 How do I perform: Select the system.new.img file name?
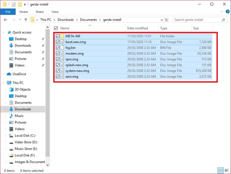[77, 71]
